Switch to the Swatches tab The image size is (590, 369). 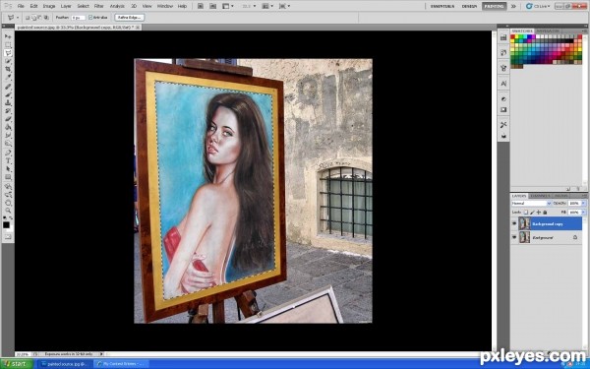pyautogui.click(x=522, y=31)
